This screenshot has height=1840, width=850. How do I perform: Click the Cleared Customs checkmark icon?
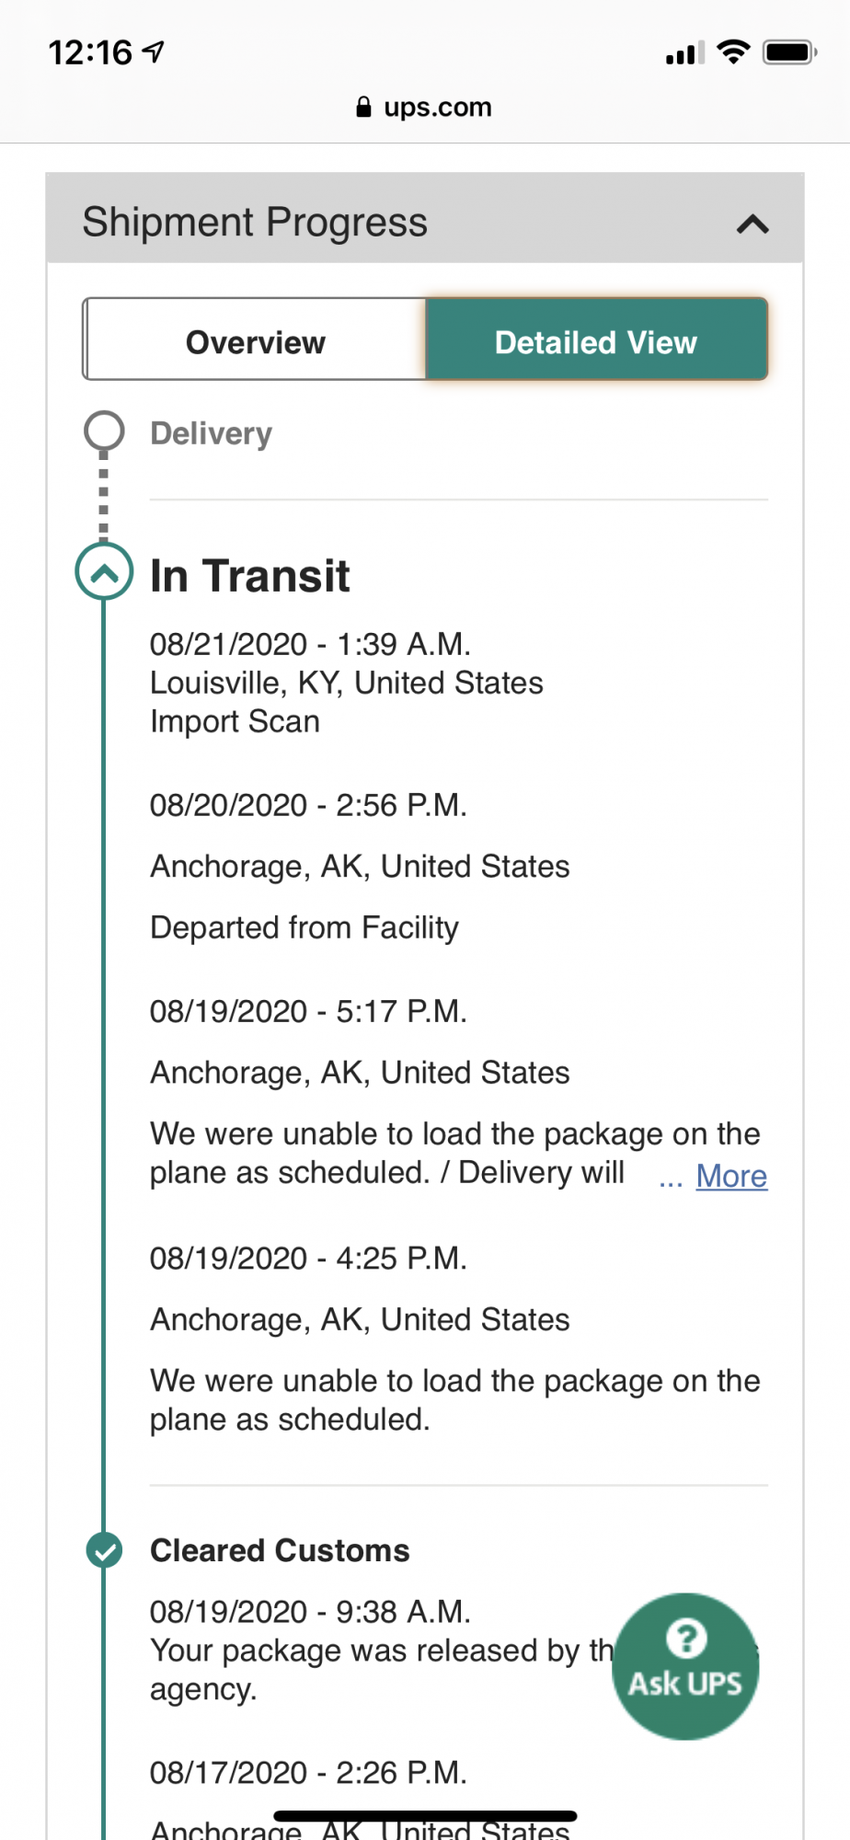click(104, 1550)
